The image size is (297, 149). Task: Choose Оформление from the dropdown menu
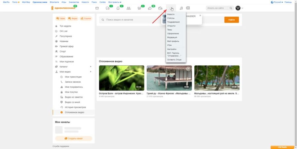(x=173, y=33)
